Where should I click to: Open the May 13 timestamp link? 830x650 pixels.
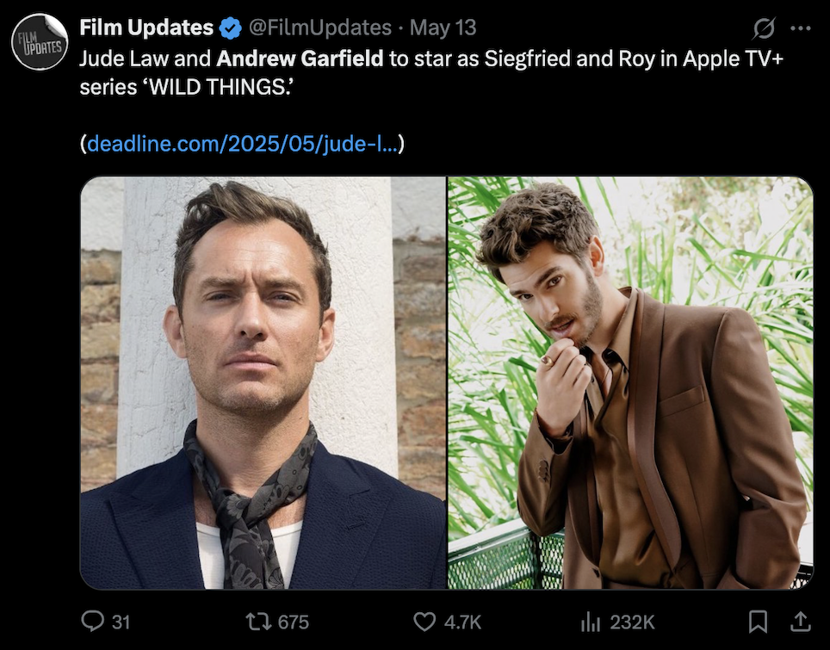coord(443,28)
